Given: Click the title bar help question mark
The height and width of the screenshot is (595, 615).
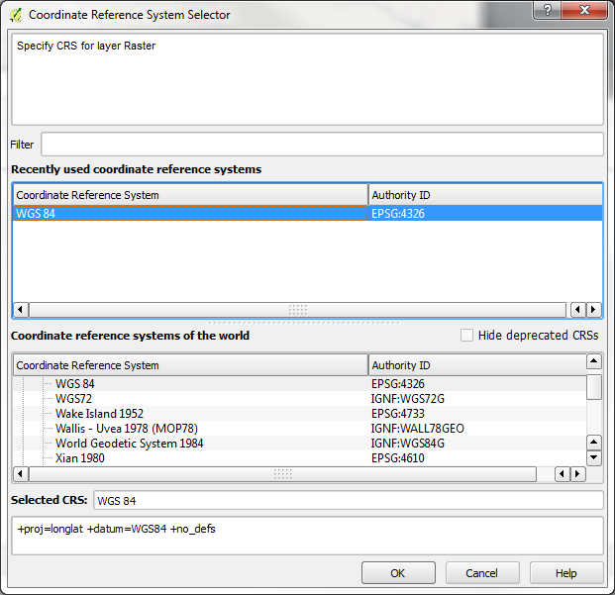Looking at the screenshot, I should coord(546,11).
